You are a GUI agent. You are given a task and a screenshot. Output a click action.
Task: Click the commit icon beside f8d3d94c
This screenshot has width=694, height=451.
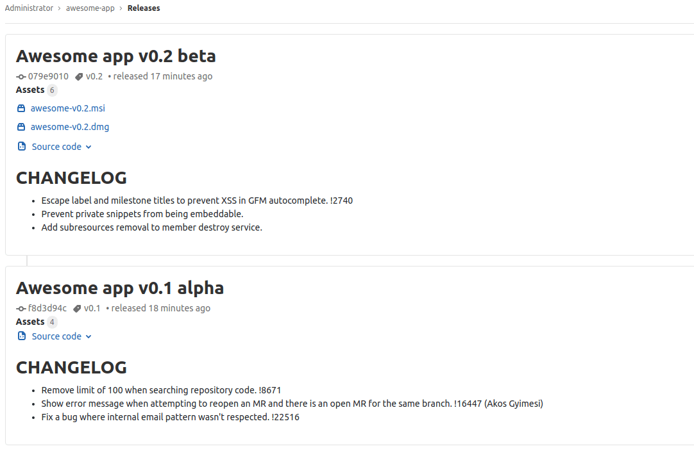click(x=21, y=308)
